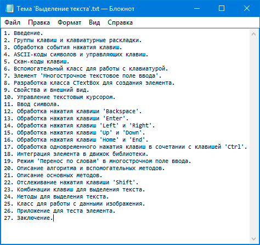260x245 pixels.
Task: Open the Файл menu
Action: point(12,22)
